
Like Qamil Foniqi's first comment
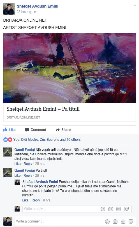click(17, 164)
